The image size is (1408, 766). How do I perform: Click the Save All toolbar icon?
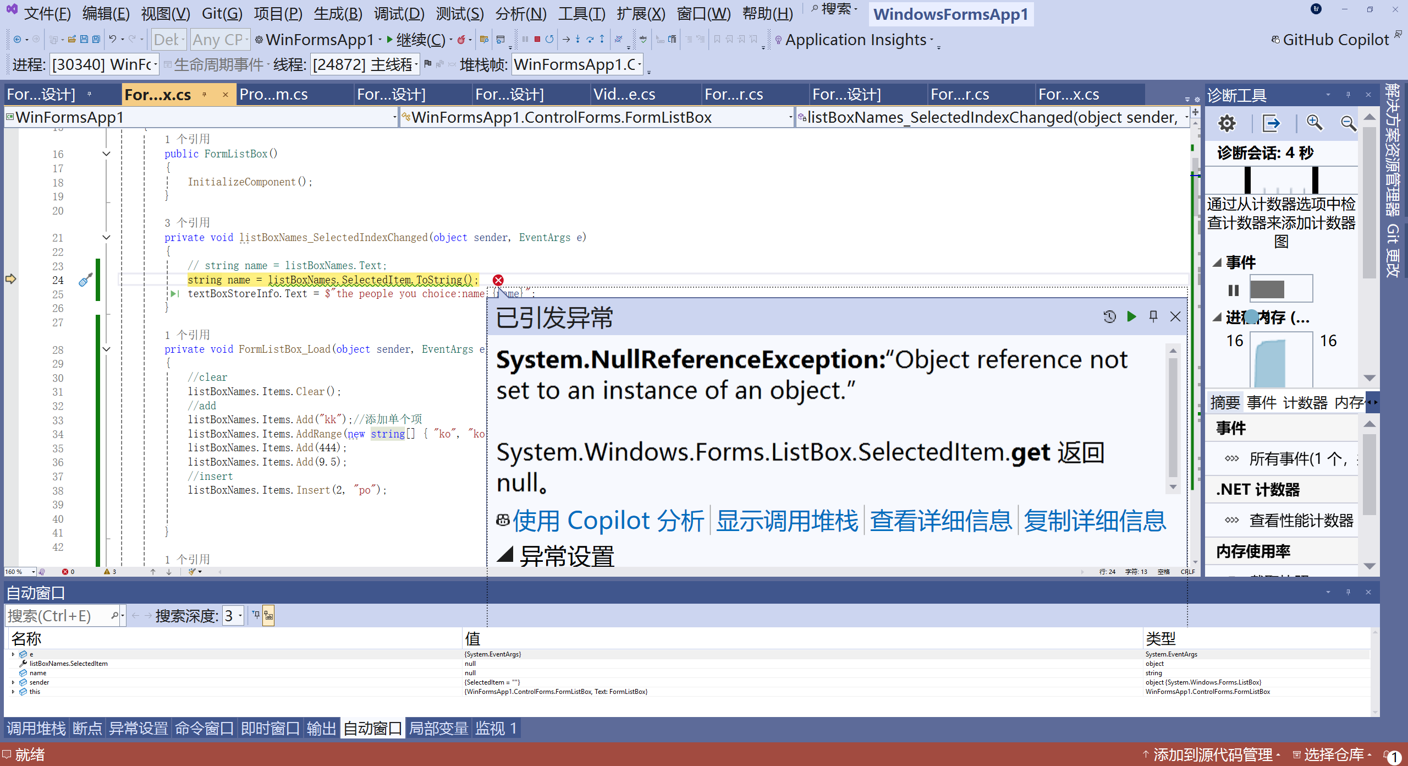coord(96,39)
